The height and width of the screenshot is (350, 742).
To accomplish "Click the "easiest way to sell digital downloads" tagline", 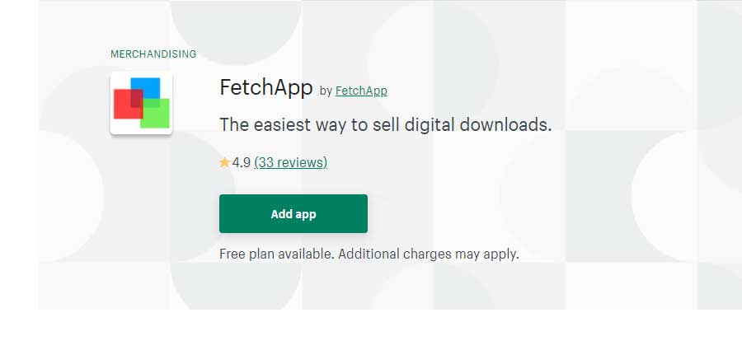I will (386, 125).
